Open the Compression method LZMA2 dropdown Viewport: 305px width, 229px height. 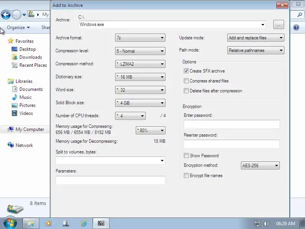pyautogui.click(x=140, y=64)
